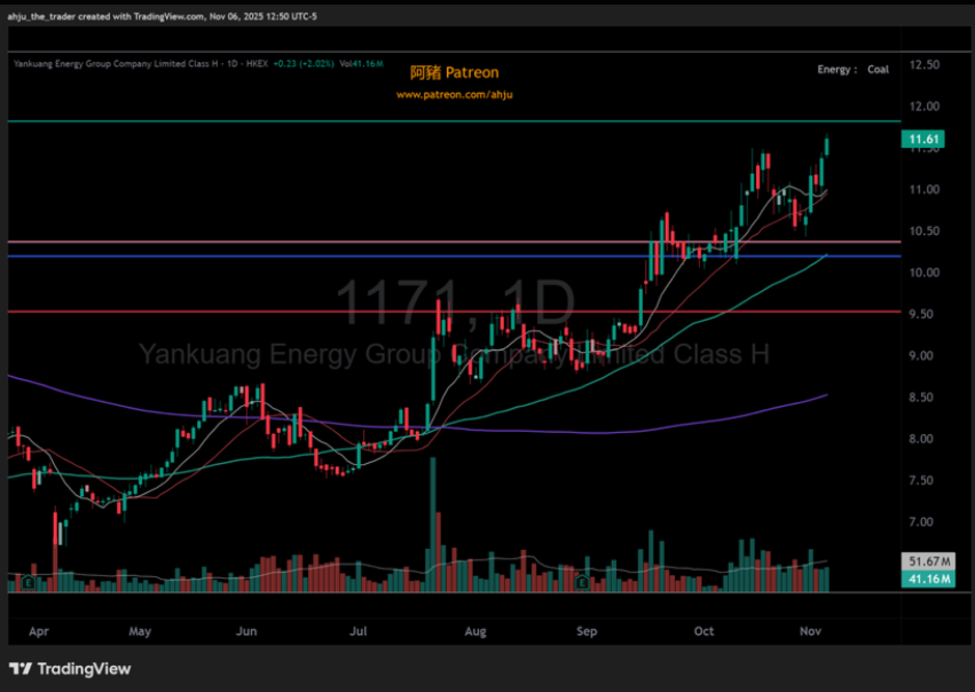Click the Aug label on the time axis
Screen dimensions: 975x692
(475, 631)
